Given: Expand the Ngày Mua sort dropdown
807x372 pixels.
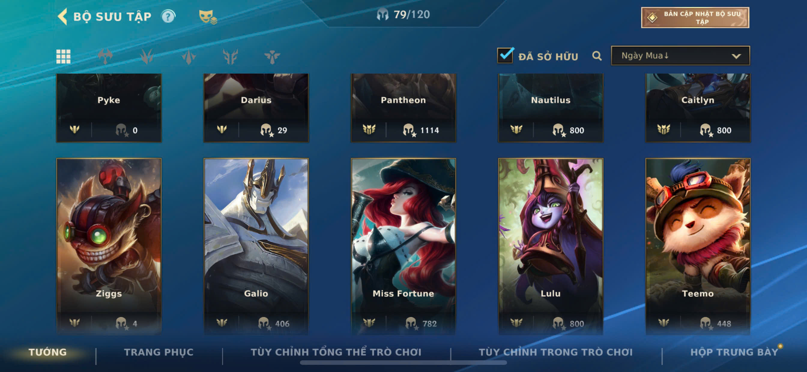Looking at the screenshot, I should [x=680, y=56].
